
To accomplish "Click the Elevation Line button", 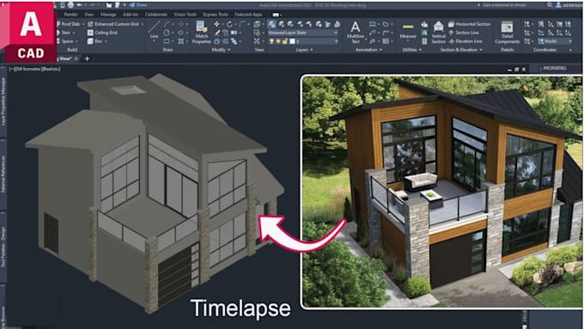I will click(x=465, y=41).
